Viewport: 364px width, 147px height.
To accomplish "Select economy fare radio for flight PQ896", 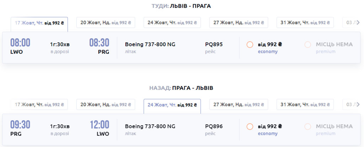I will click(x=250, y=126).
